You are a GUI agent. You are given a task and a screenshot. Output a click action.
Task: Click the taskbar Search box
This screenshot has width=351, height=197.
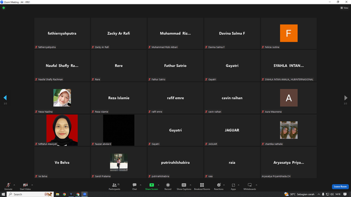point(30,194)
